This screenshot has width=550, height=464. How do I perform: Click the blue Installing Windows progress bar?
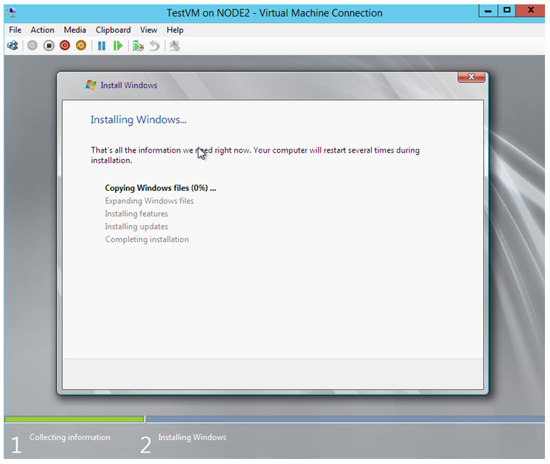[345, 419]
